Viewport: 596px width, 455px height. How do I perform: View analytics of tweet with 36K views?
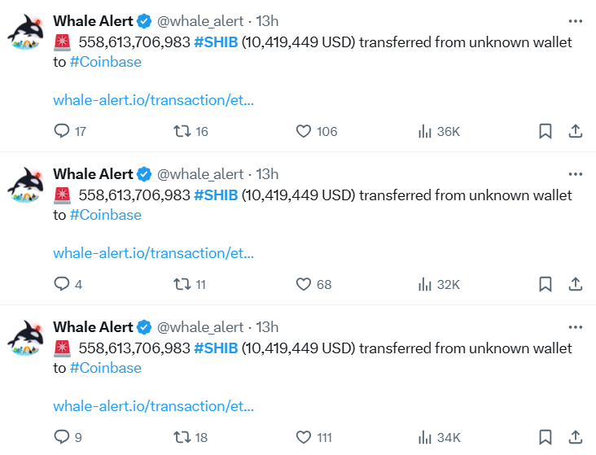(424, 131)
